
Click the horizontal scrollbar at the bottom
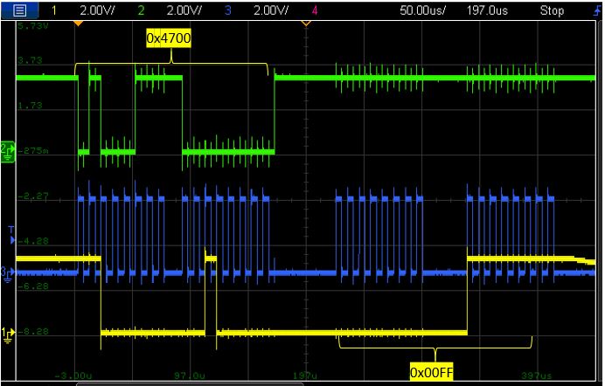point(190,384)
